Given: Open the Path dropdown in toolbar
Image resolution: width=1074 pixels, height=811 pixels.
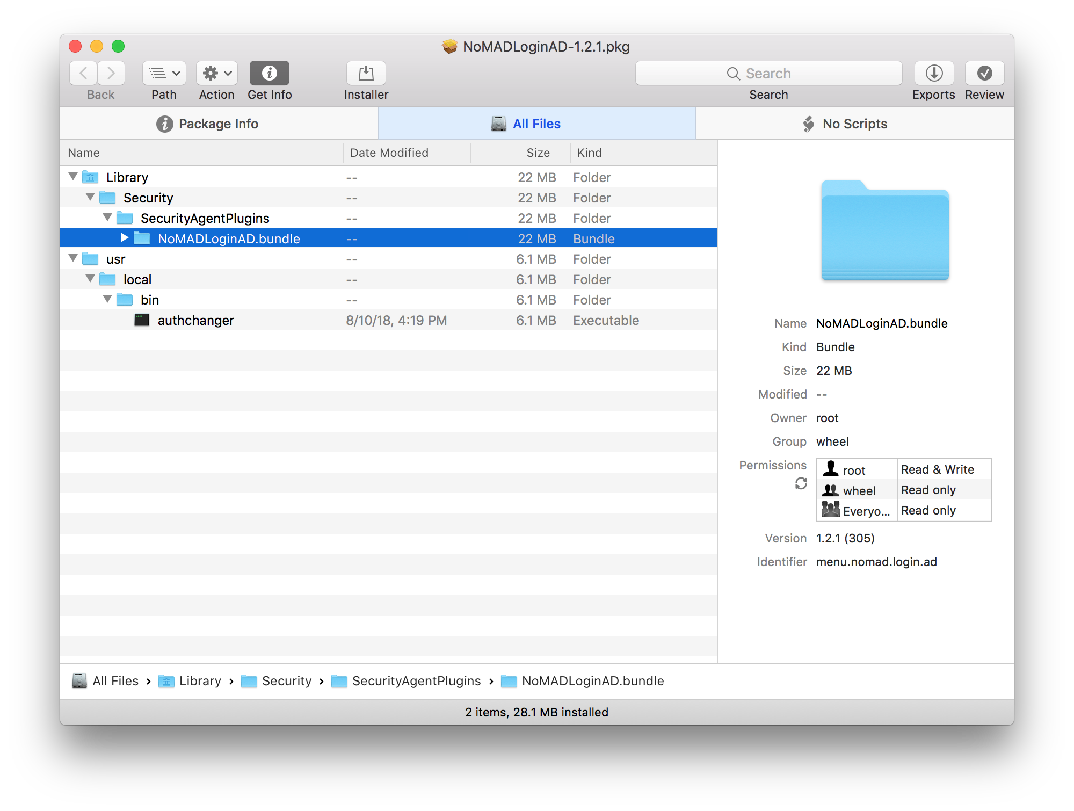Looking at the screenshot, I should click(x=164, y=73).
